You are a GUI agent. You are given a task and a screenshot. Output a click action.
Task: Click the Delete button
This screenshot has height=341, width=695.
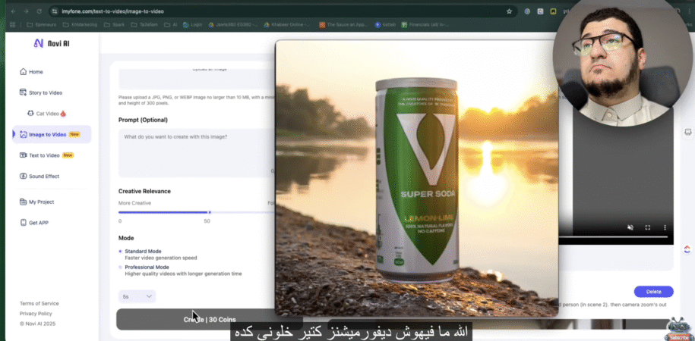click(x=653, y=292)
